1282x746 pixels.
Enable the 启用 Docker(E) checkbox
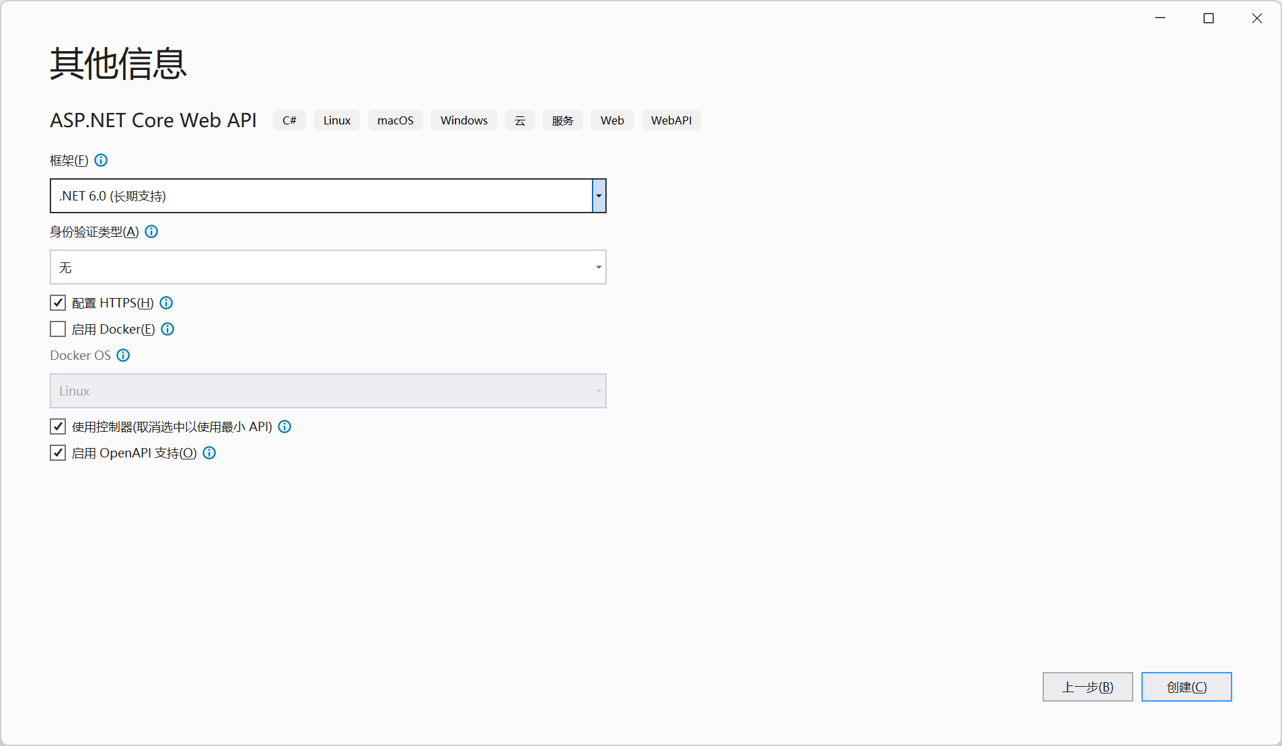(58, 329)
